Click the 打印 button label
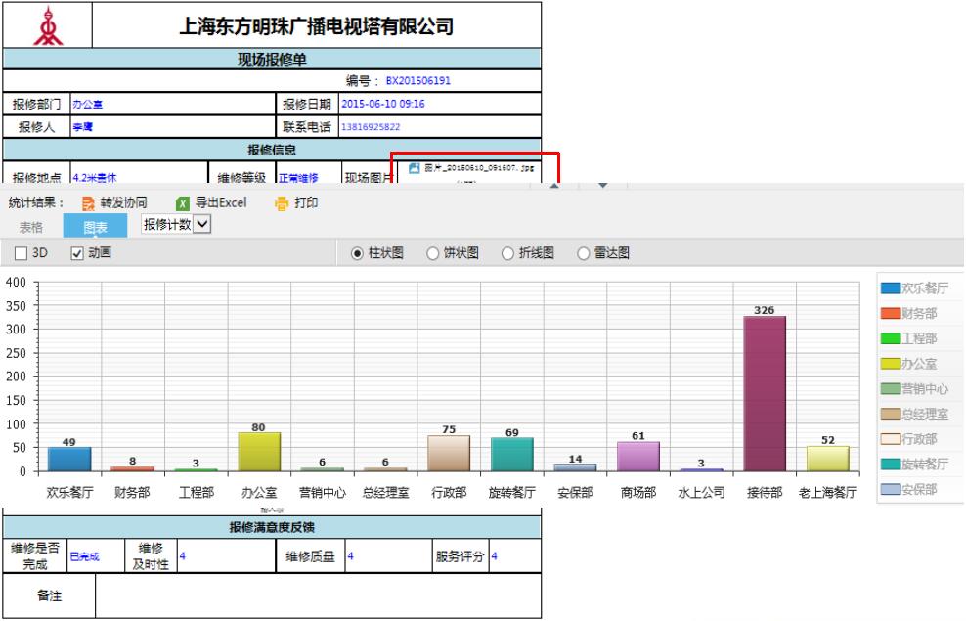The image size is (966, 621). point(306,202)
